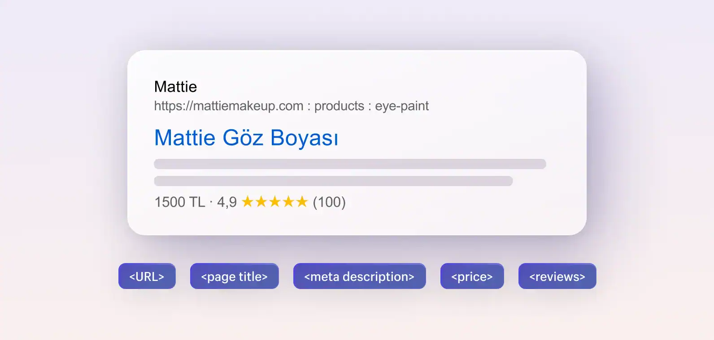Click the black 'Mattie' site name
Screen dimensions: 714x340
pos(175,86)
